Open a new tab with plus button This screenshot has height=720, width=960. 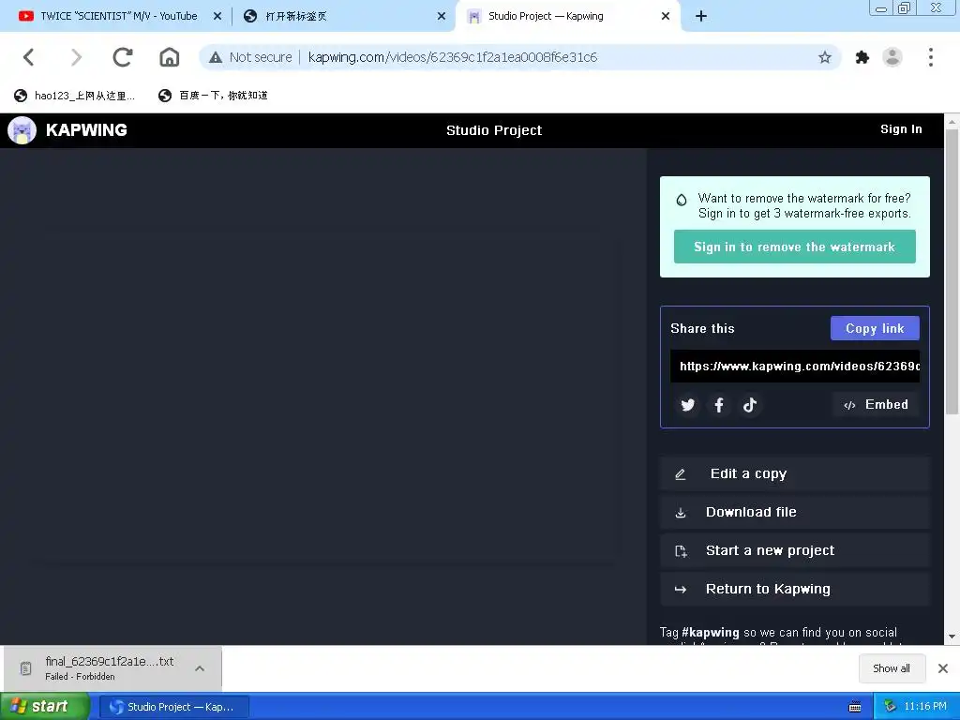point(701,17)
